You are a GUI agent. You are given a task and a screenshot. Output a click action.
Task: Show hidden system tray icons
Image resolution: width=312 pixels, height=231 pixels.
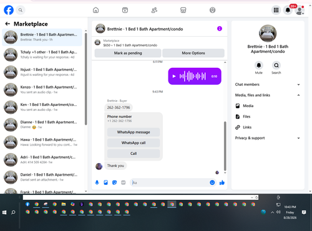click(272, 212)
